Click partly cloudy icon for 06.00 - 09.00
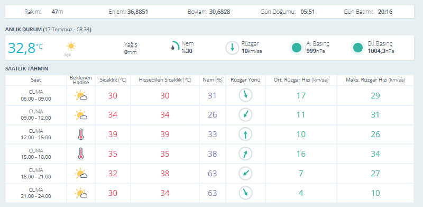Image resolution: width=423 pixels, height=207 pixels. [81, 96]
